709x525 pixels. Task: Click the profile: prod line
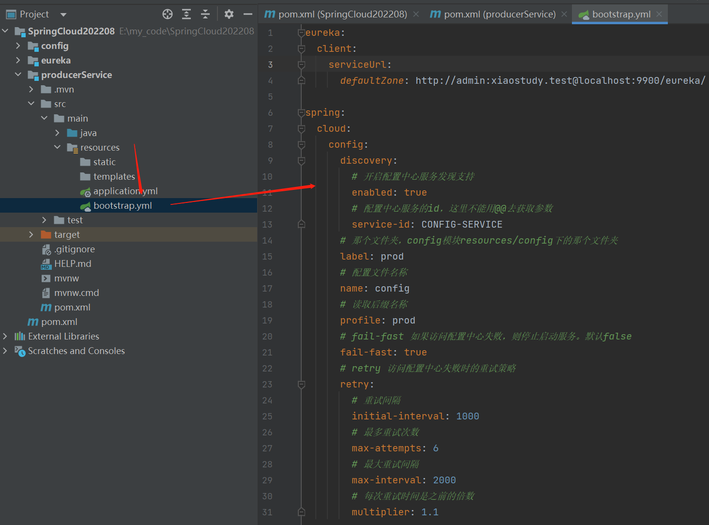378,320
